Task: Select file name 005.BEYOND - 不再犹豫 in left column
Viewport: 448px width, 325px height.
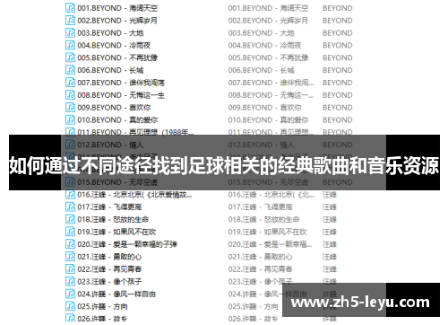Action: [117, 57]
